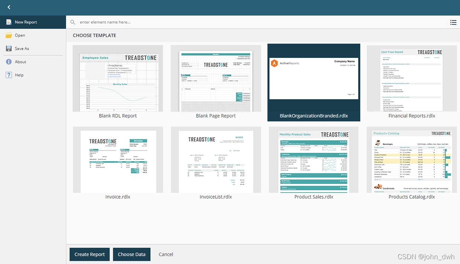Click the Financial Reports.rdlx label
The image size is (460, 264).
(x=412, y=116)
